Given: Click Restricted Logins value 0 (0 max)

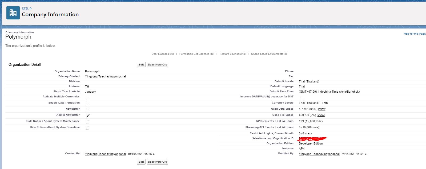Looking at the screenshot, I should pyautogui.click(x=305, y=134).
